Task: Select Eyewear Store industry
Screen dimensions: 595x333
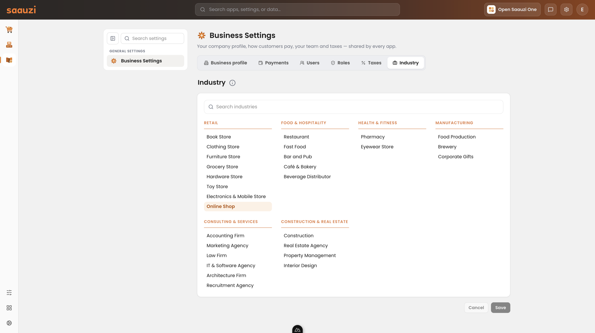Action: coord(392,147)
